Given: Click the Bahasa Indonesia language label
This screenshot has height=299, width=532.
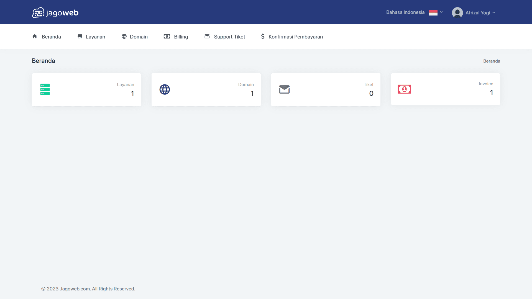Looking at the screenshot, I should [x=405, y=12].
